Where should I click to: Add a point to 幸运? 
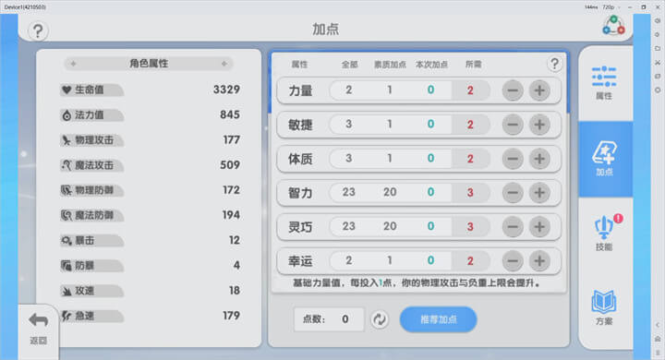tap(539, 261)
